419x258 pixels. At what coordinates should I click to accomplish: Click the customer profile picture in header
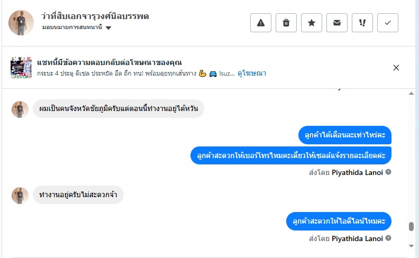click(21, 23)
